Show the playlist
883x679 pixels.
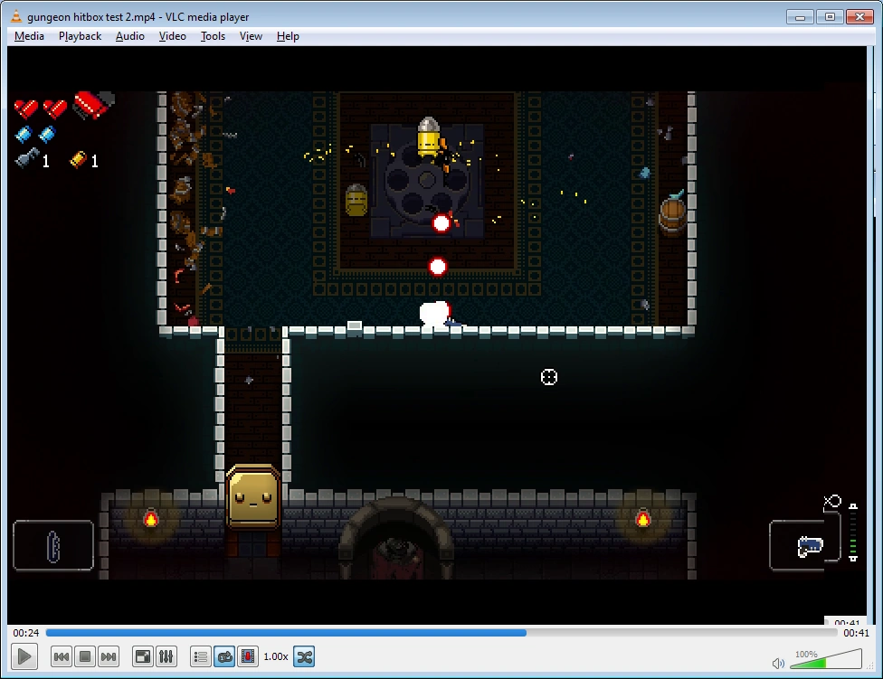tap(201, 656)
